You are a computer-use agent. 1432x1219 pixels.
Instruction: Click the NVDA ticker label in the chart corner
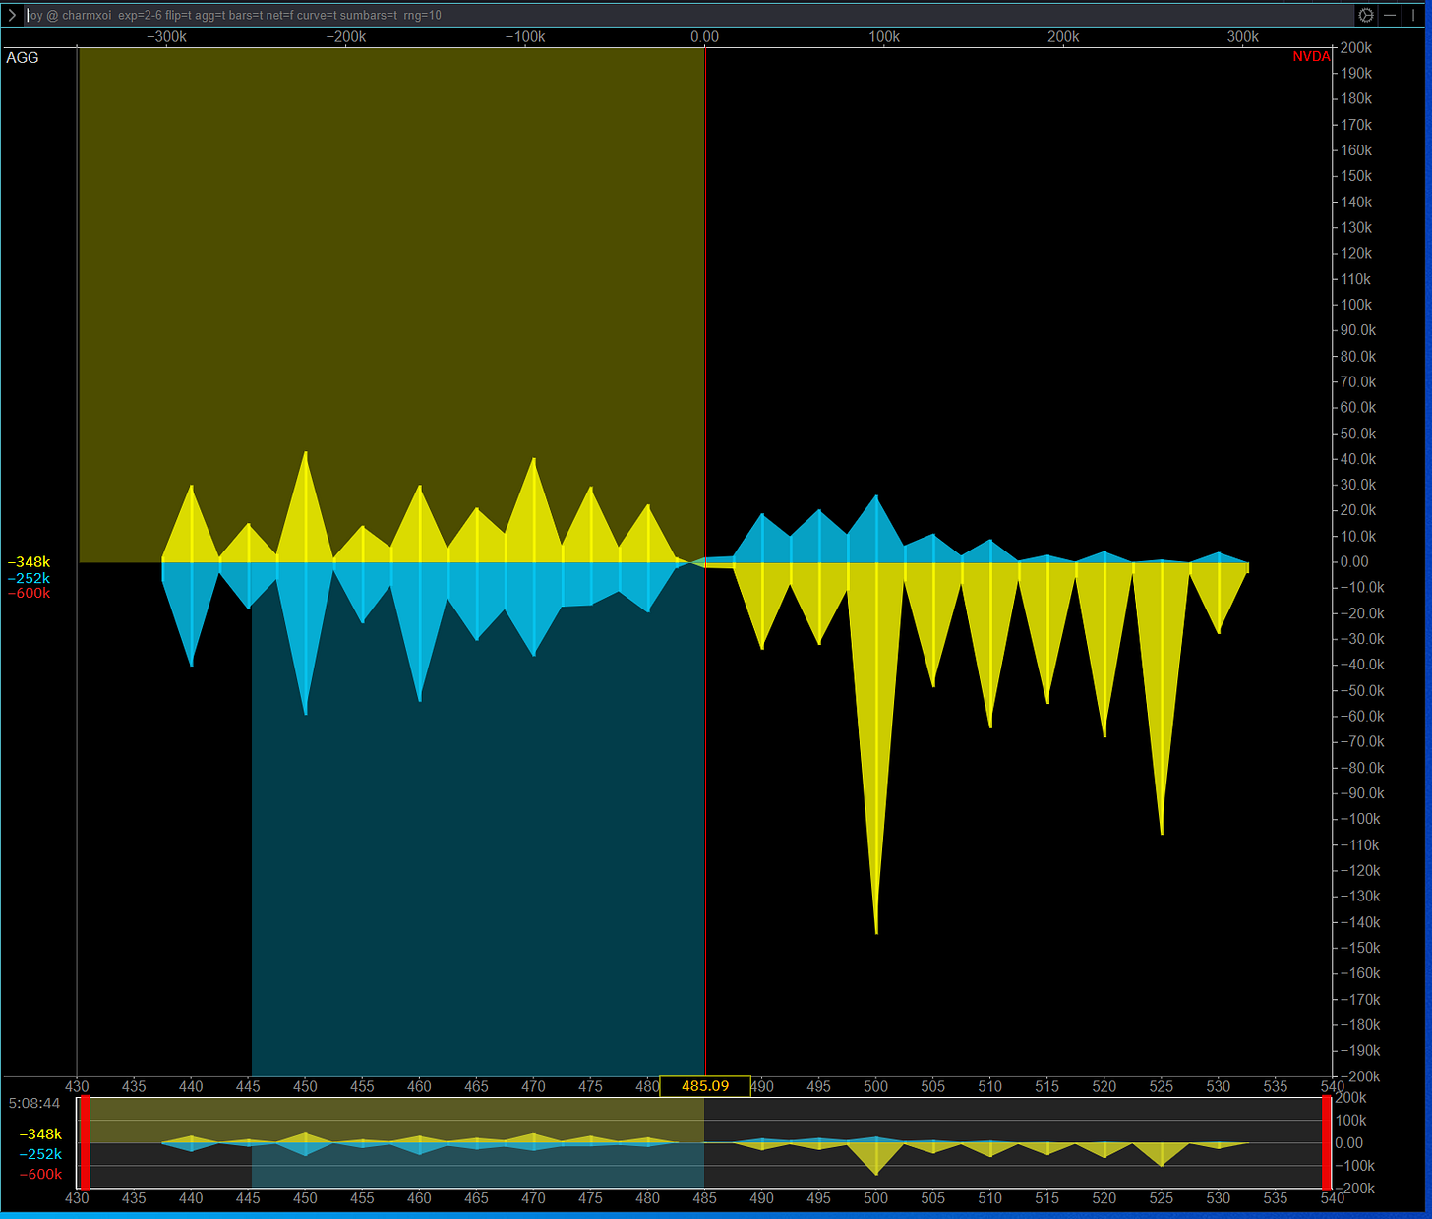(1311, 56)
